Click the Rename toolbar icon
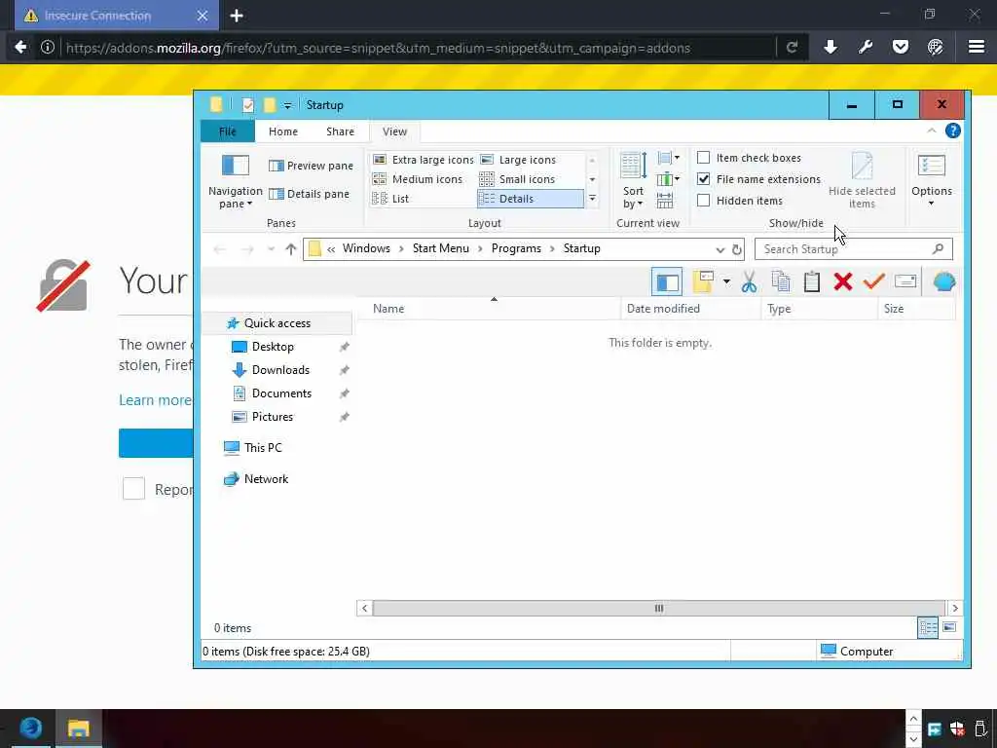This screenshot has width=997, height=748. [x=905, y=281]
